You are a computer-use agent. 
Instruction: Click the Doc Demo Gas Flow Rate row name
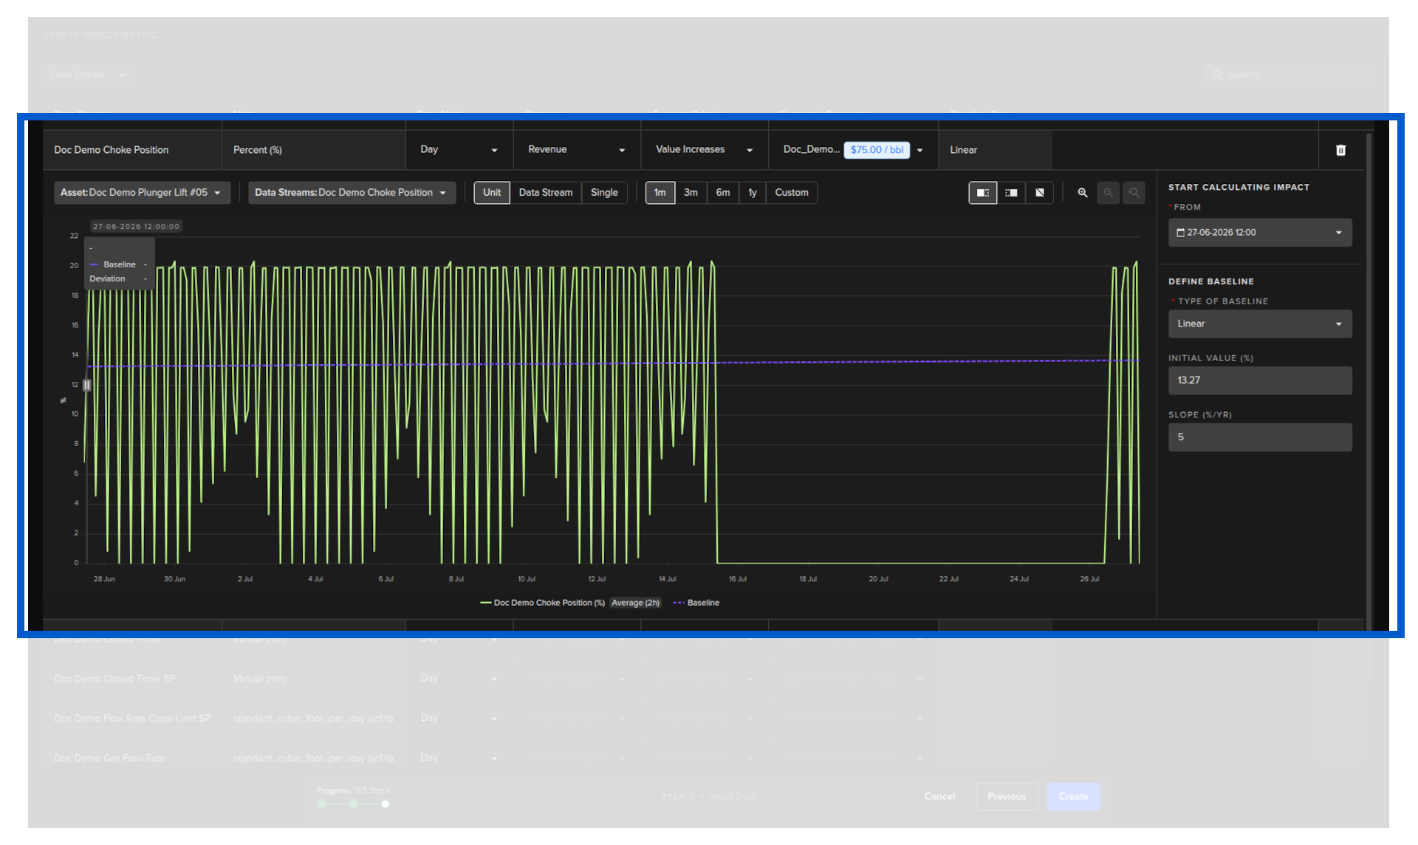[x=109, y=759]
